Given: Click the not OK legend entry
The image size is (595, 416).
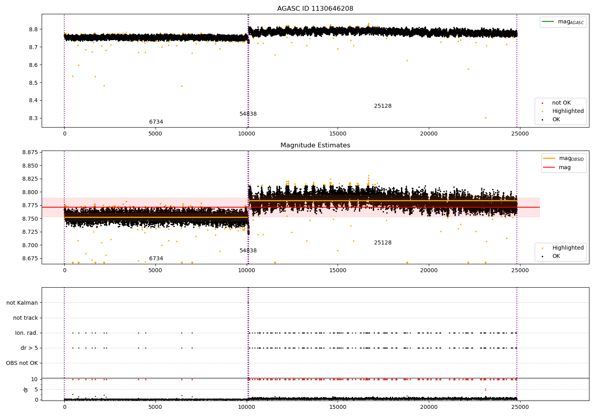Looking at the screenshot, I should pos(561,103).
